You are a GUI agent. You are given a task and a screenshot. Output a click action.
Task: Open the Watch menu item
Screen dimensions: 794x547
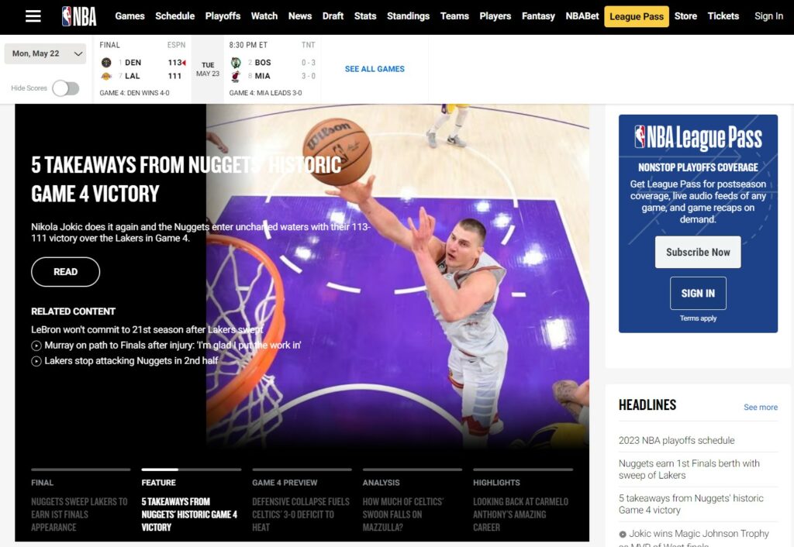coord(264,16)
